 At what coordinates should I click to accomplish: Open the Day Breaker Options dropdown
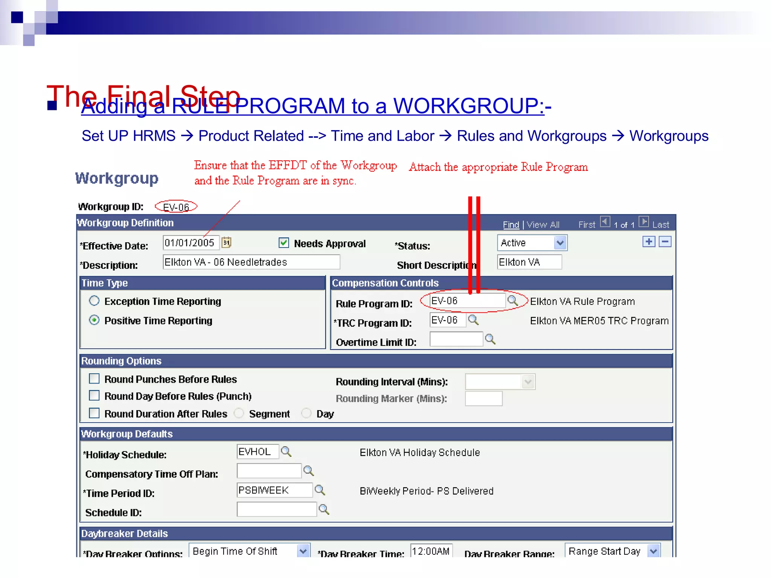(303, 551)
